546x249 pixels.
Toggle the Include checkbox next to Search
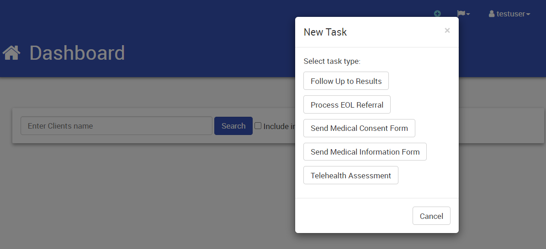[258, 126]
